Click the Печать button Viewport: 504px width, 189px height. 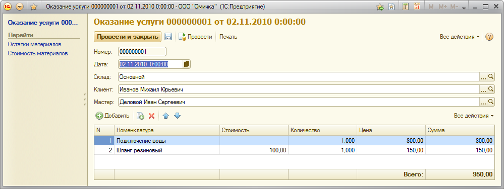[x=228, y=37]
